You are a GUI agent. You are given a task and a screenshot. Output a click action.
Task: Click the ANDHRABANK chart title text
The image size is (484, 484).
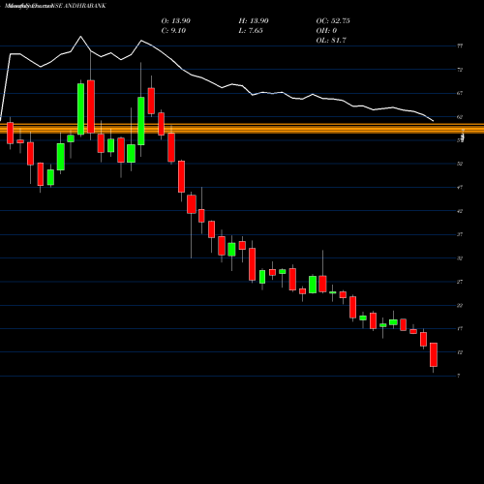point(55,6)
